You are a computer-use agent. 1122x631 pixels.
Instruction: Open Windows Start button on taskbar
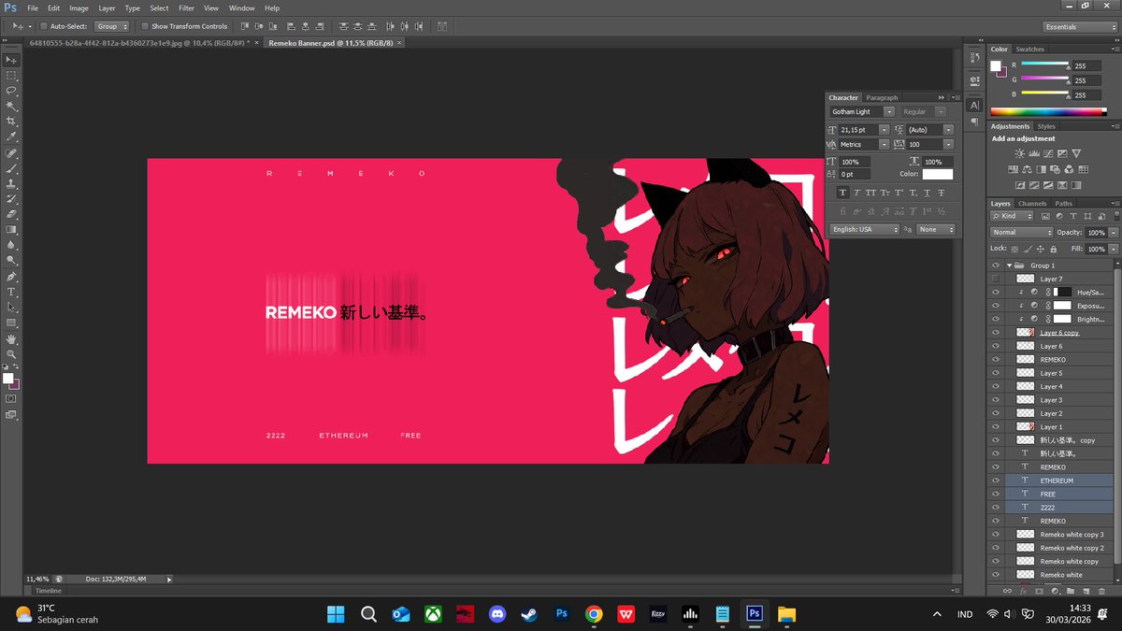[x=335, y=614]
